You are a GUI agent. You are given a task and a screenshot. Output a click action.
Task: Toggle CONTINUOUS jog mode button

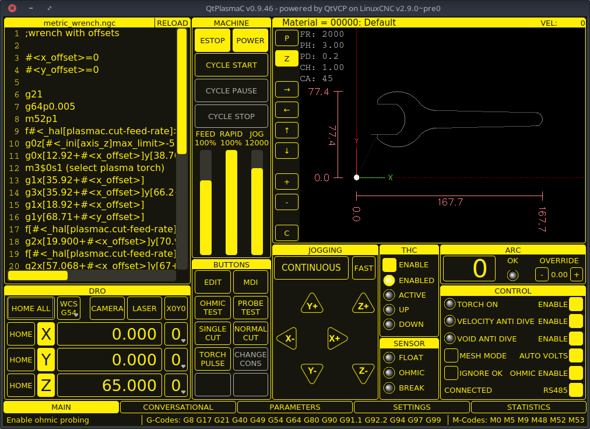[311, 268]
